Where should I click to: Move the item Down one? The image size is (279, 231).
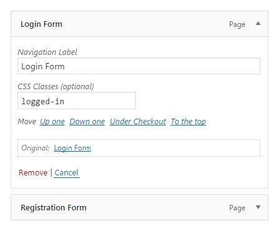coord(87,122)
